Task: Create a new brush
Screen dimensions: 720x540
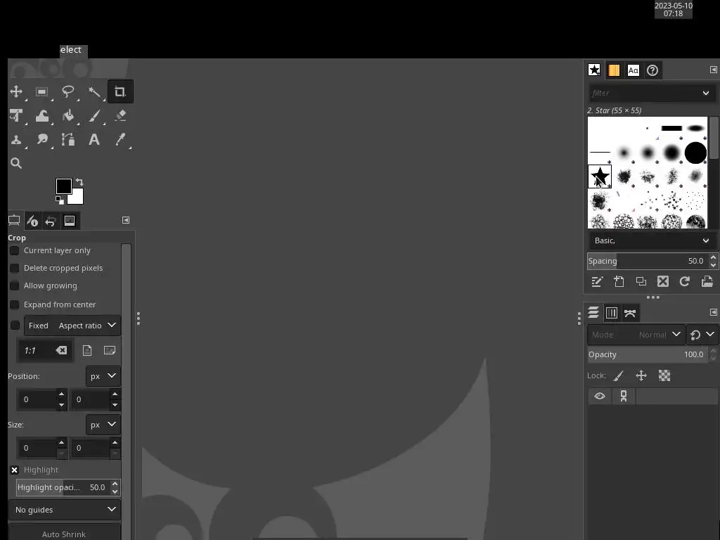Action: [x=619, y=281]
